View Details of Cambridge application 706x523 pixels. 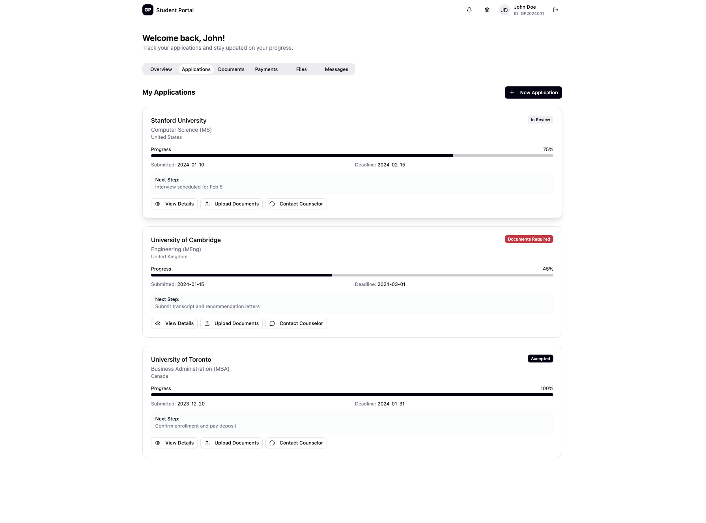tap(174, 323)
